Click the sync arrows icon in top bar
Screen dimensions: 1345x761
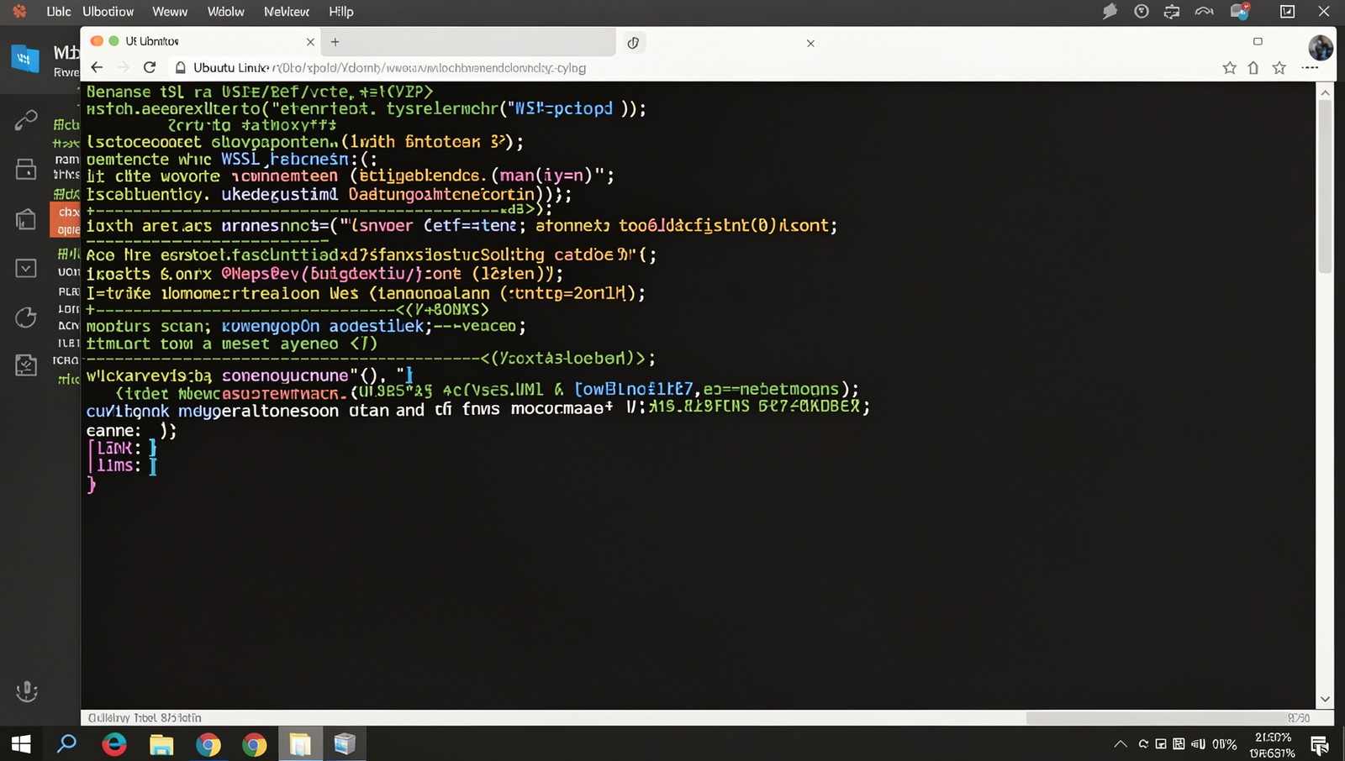click(x=1172, y=12)
